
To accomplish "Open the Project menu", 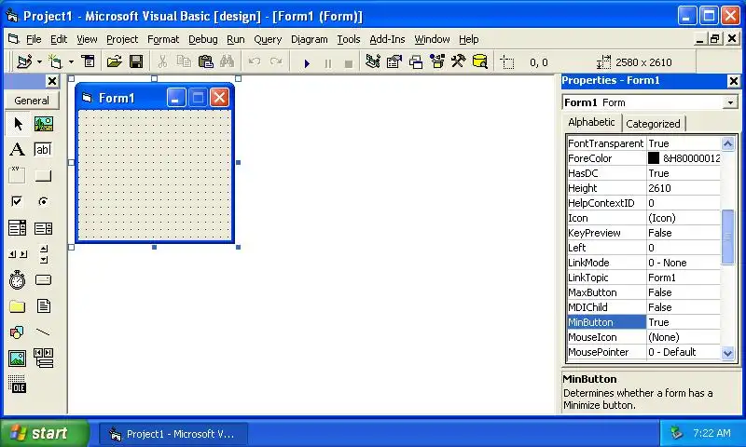I will coord(122,39).
